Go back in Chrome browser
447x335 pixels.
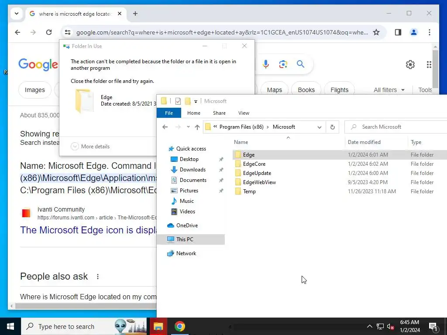tap(17, 32)
